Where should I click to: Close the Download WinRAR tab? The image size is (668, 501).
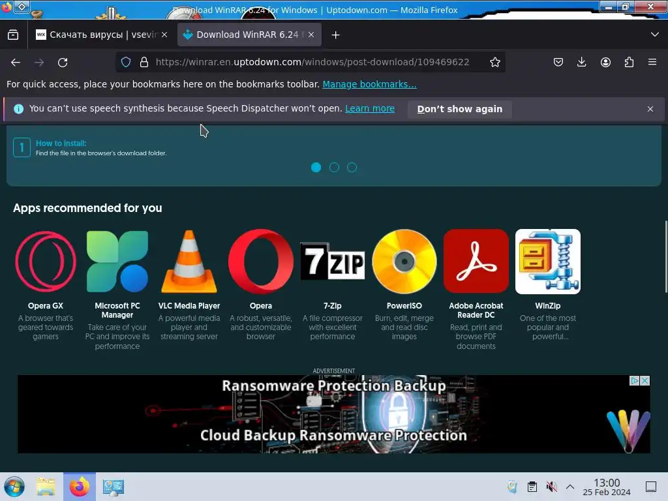pyautogui.click(x=311, y=35)
